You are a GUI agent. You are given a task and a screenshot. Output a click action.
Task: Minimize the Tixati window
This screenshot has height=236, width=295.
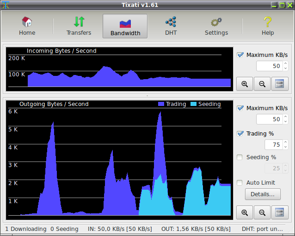click(274, 5)
